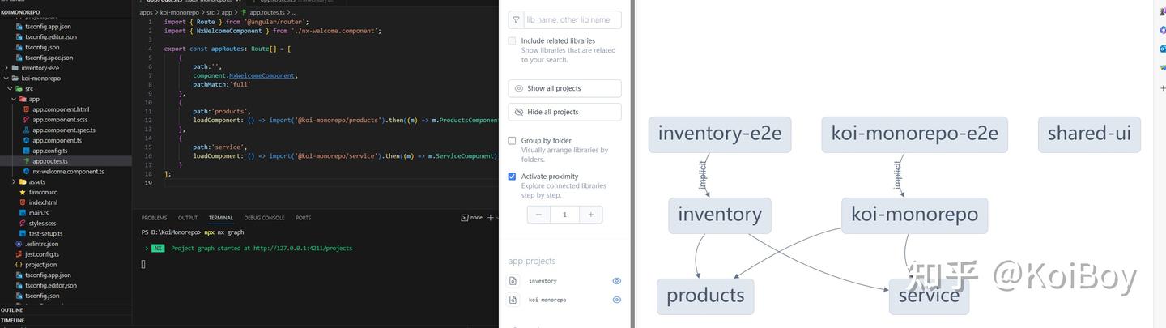Decrease the proximity step with the minus button
This screenshot has width=1166, height=328.
tap(538, 215)
